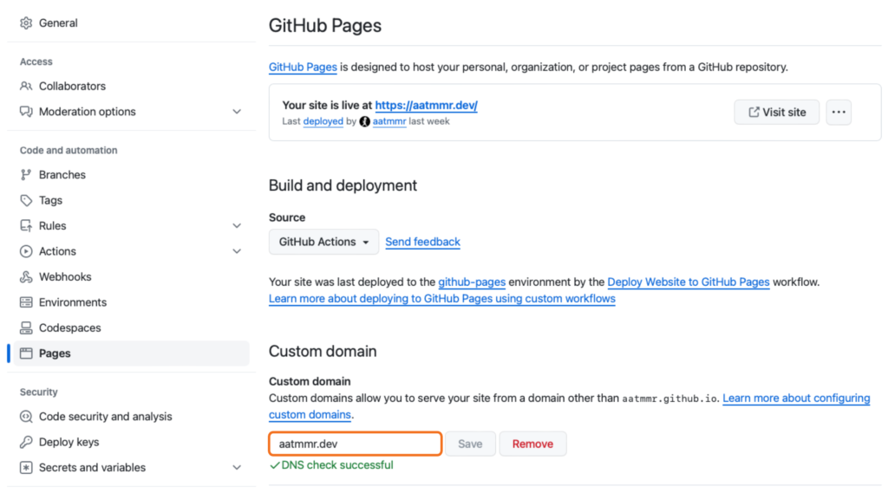Viewport: 888px width, 493px height.
Task: Expand the Actions section chevron
Action: click(x=237, y=251)
